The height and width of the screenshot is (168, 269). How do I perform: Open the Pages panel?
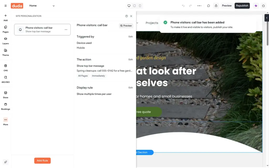[x=6, y=29]
